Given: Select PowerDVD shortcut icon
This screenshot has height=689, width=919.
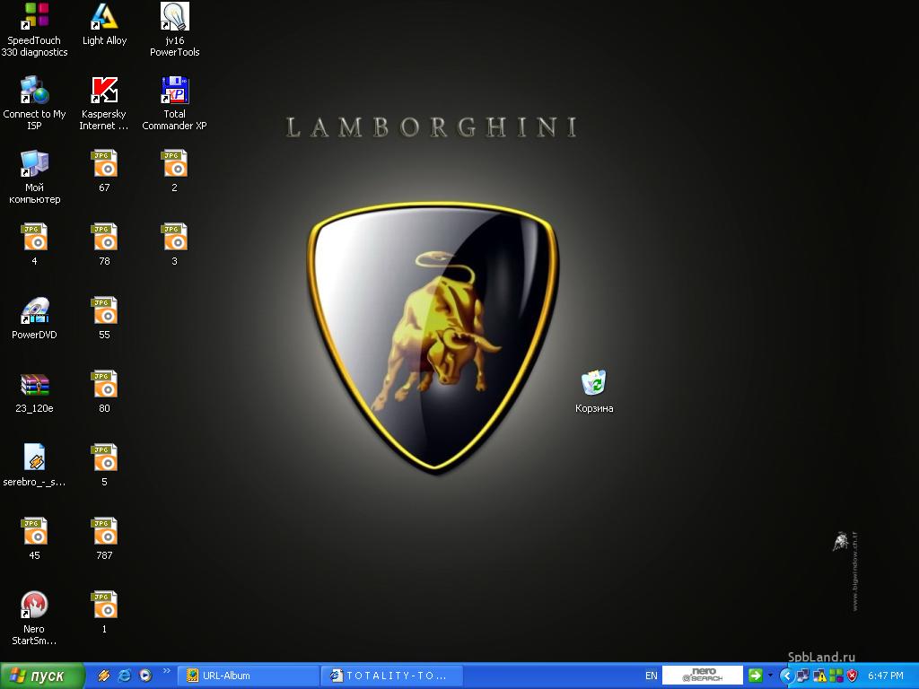Looking at the screenshot, I should pyautogui.click(x=34, y=318).
